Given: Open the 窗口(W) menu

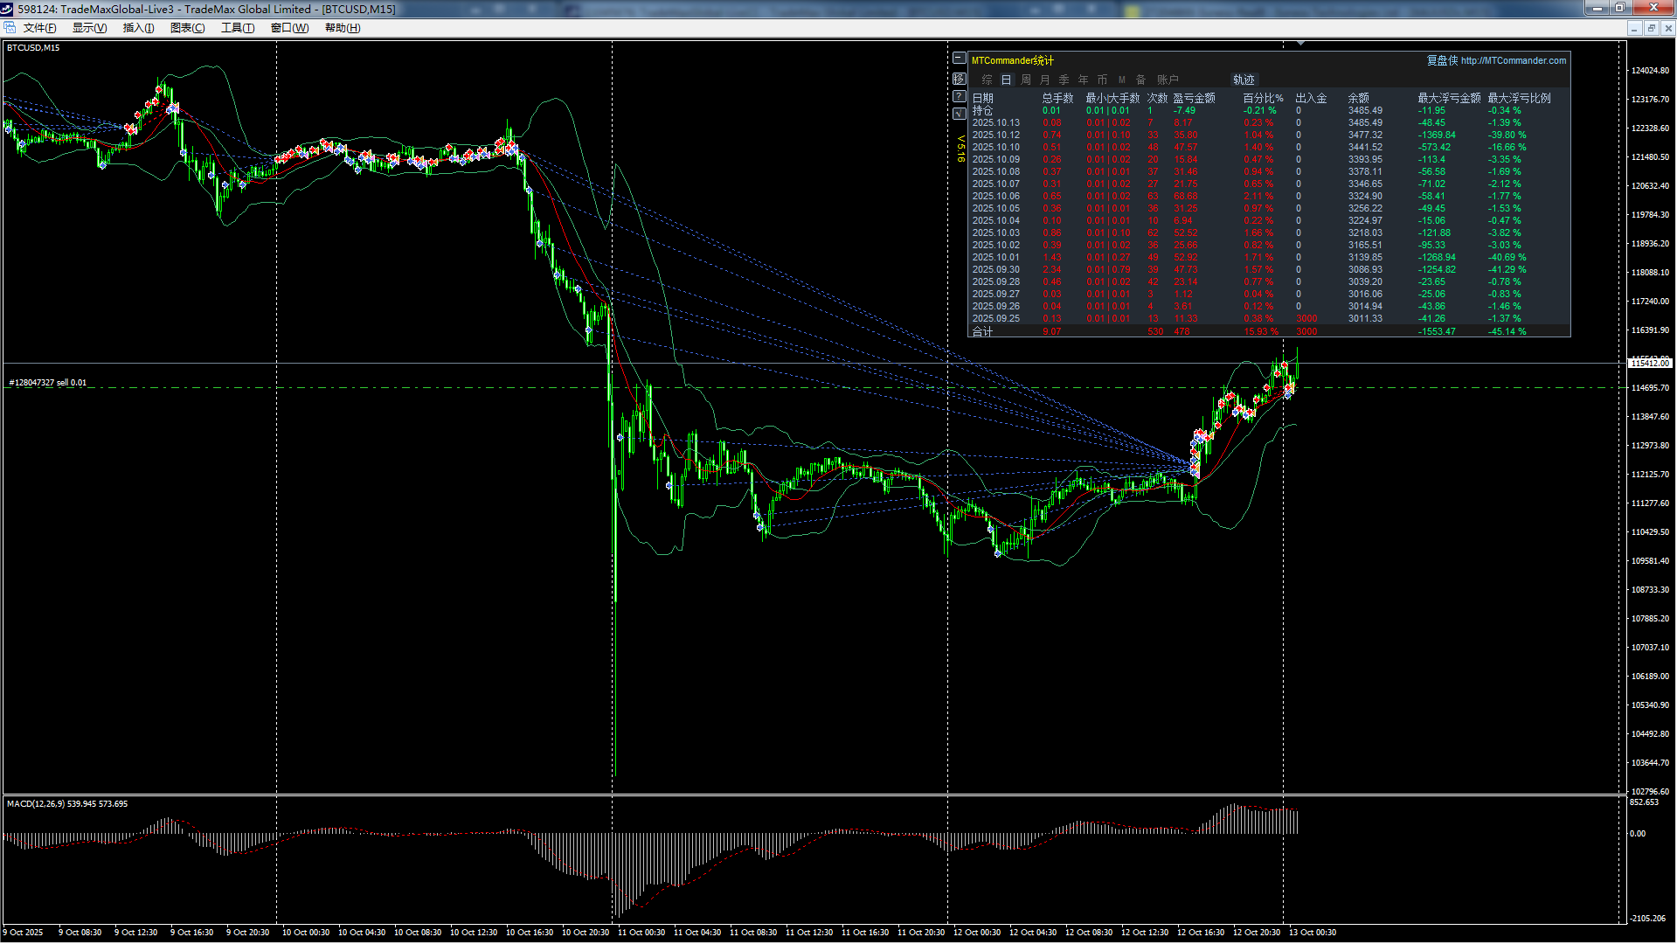Looking at the screenshot, I should pos(289,28).
